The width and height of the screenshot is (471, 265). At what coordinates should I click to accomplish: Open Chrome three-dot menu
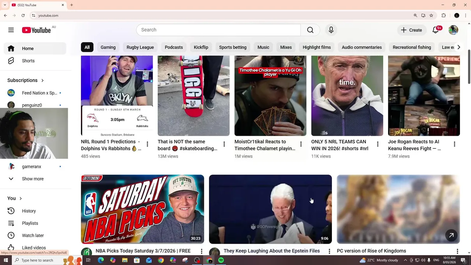pyautogui.click(x=466, y=15)
